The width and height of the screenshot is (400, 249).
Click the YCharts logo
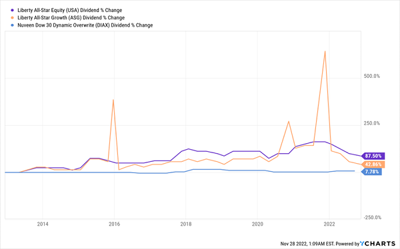378,244
